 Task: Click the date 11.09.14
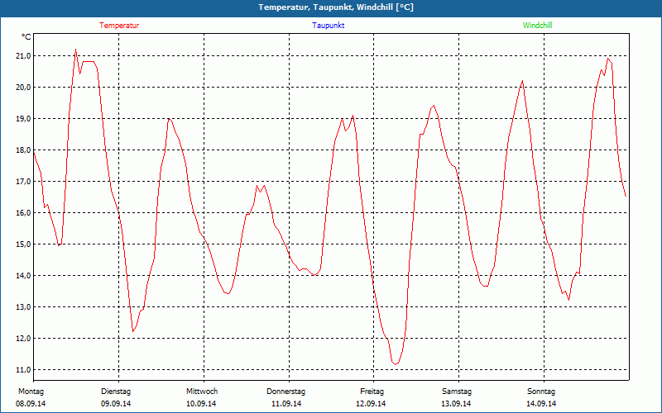click(x=286, y=404)
